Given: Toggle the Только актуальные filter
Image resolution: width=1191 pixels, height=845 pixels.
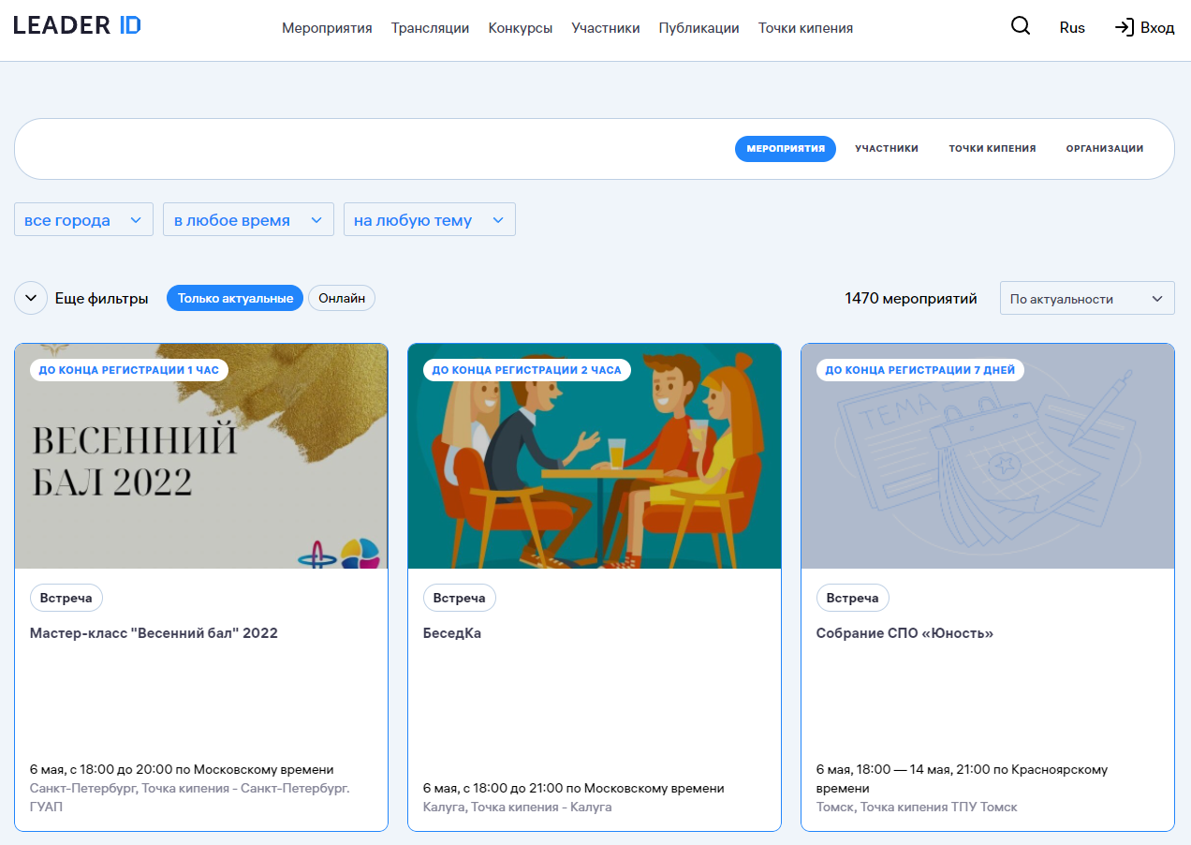Looking at the screenshot, I should click(x=235, y=299).
